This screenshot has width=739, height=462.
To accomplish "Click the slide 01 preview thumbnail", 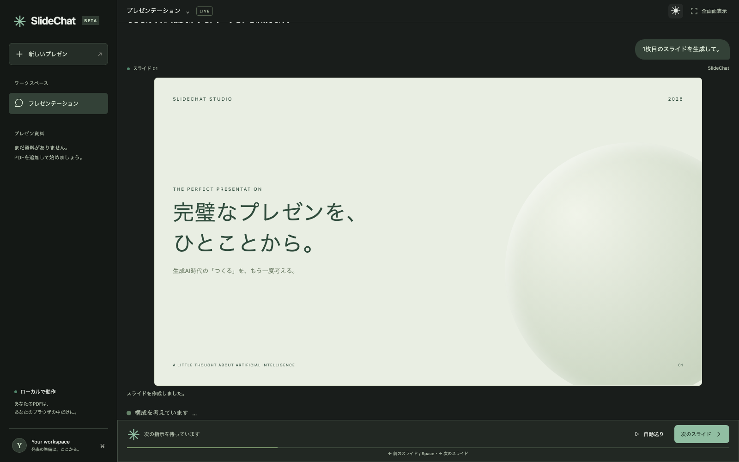I will pos(428,231).
